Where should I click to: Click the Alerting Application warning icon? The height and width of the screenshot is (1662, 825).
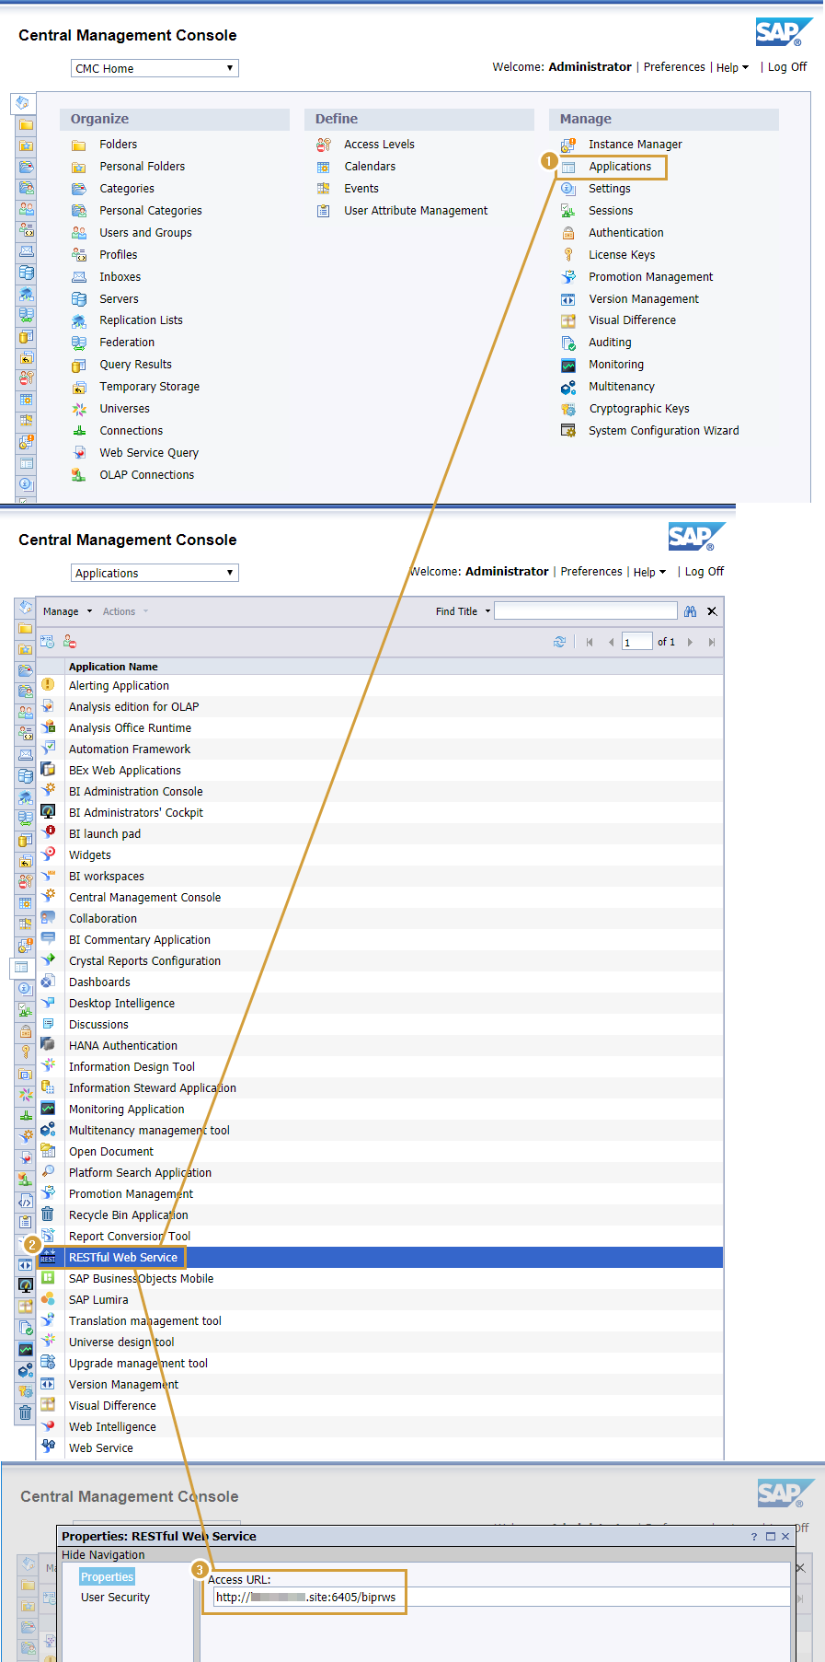48,685
